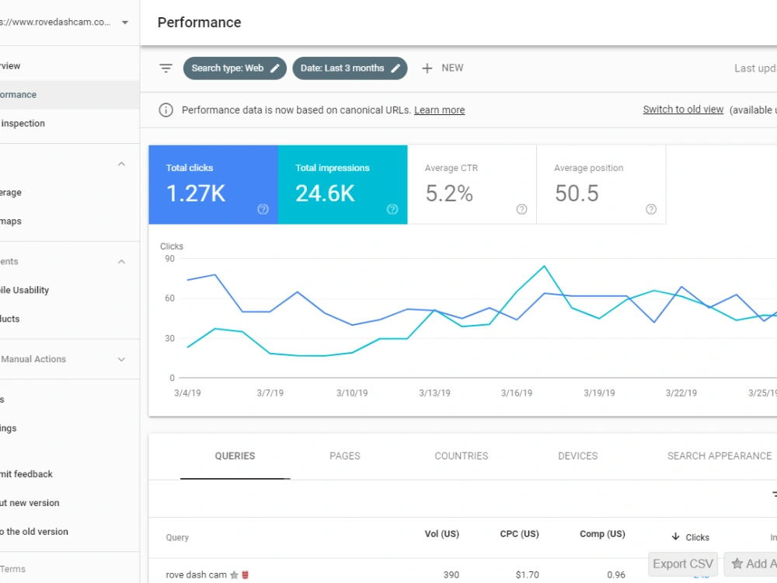Open Sitemaps in the sidebar
Screen dimensions: 777x583
(x=69, y=221)
